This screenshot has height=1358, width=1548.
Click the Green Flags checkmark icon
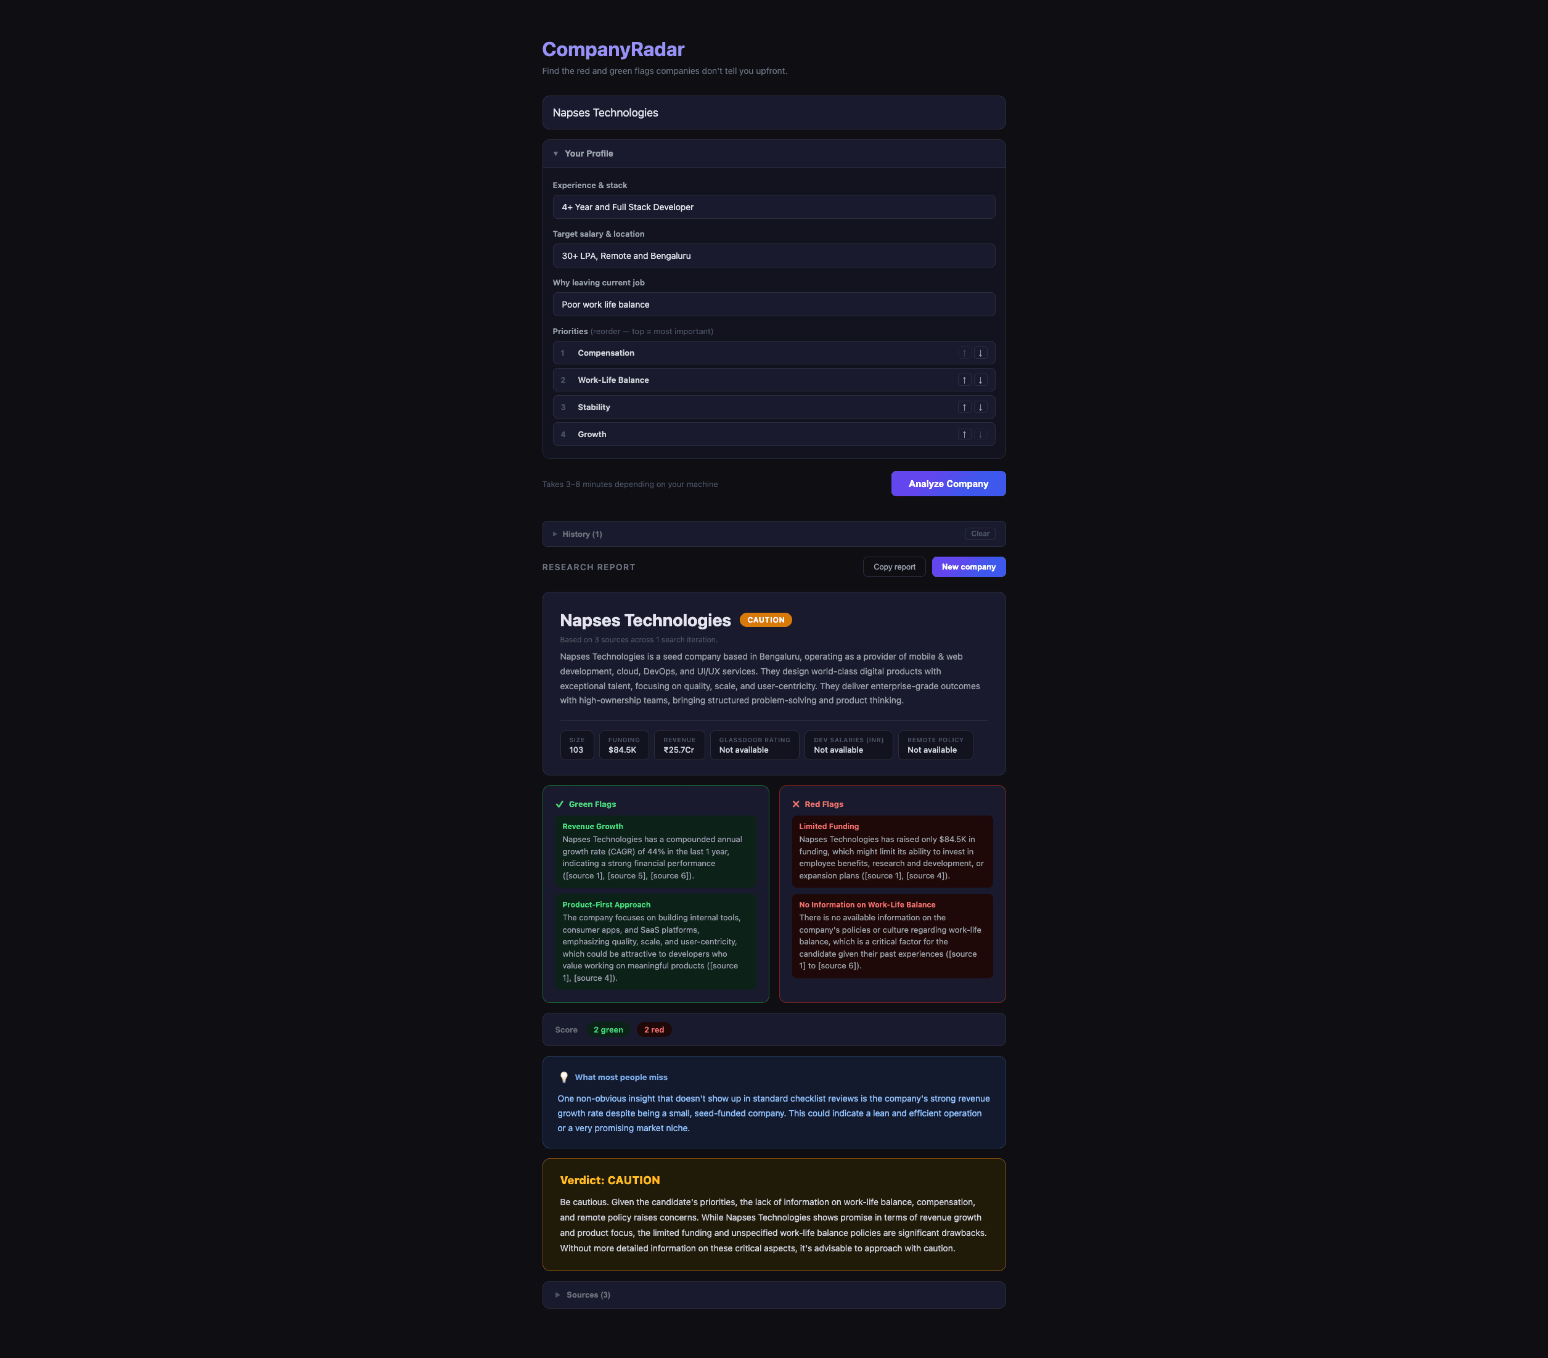(560, 805)
